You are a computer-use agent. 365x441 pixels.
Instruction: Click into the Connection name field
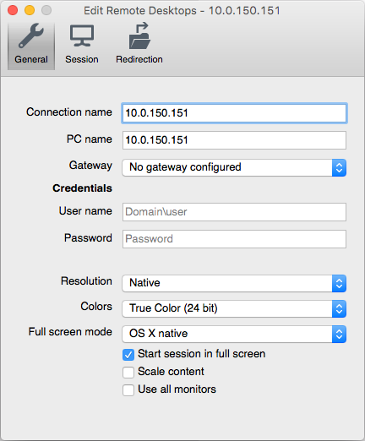234,113
